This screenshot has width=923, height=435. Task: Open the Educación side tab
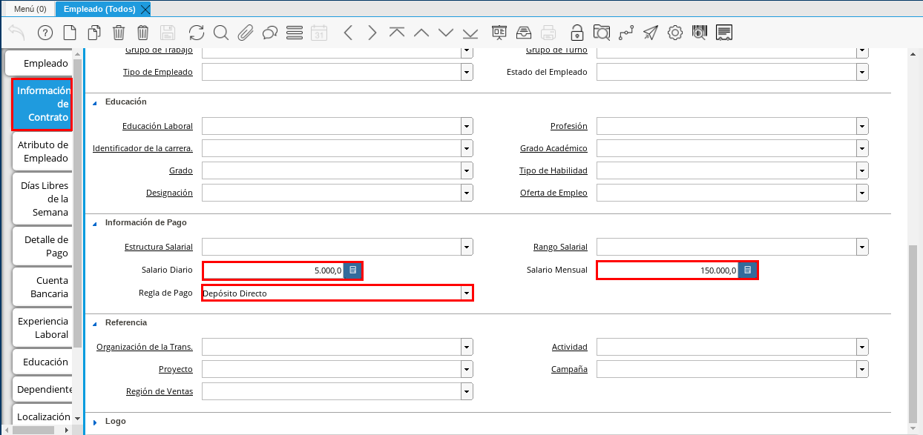click(x=42, y=362)
